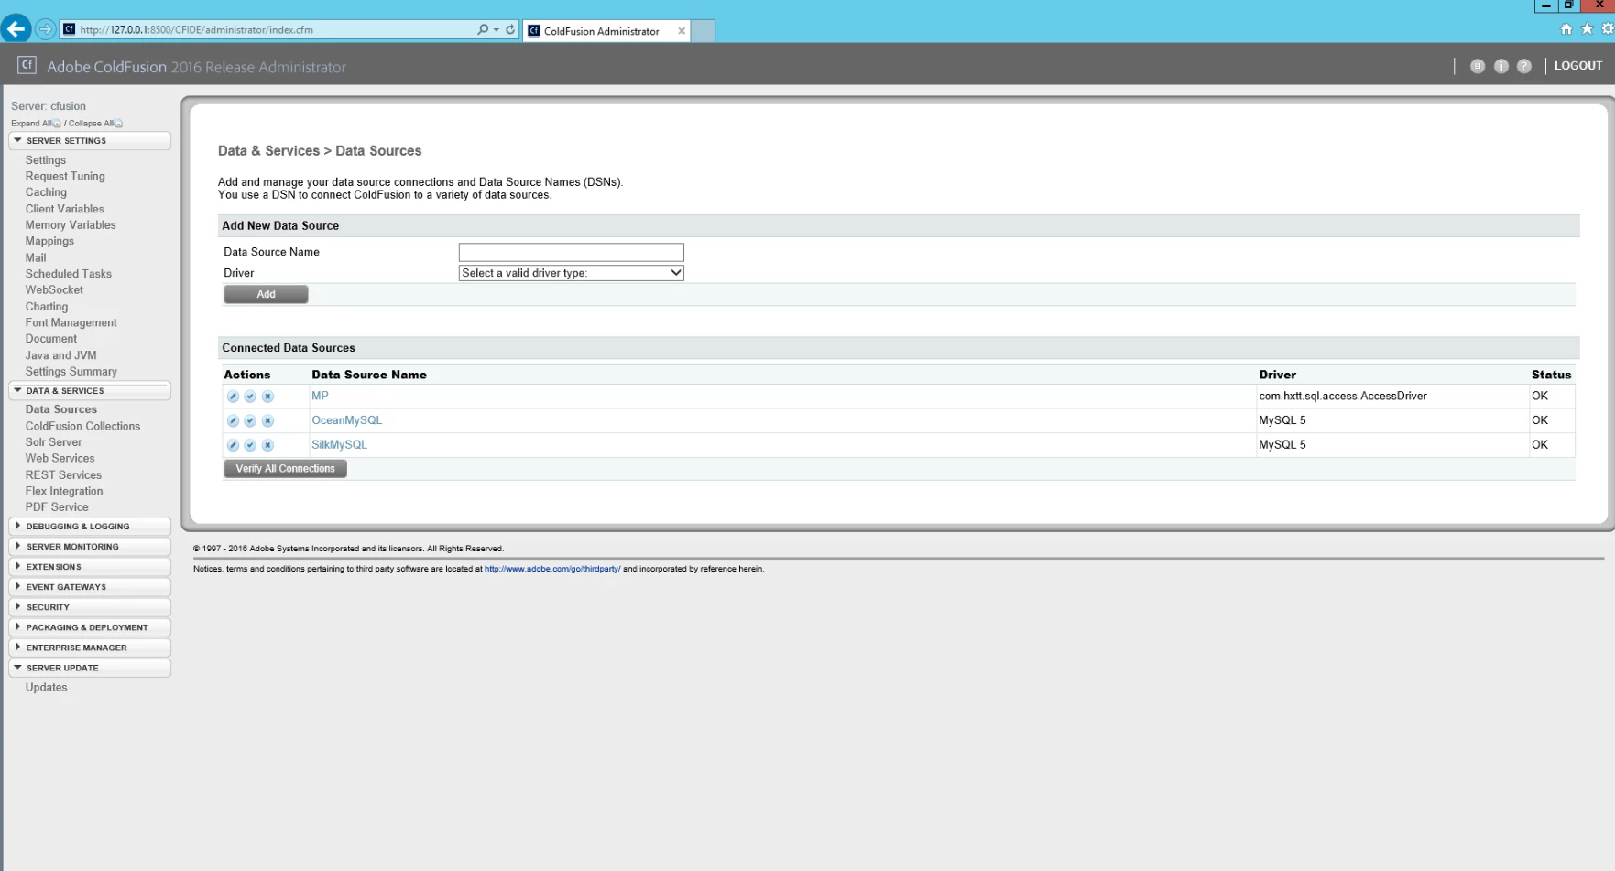Open PDF Service page
Screen dimensions: 1615x871
pyautogui.click(x=57, y=507)
